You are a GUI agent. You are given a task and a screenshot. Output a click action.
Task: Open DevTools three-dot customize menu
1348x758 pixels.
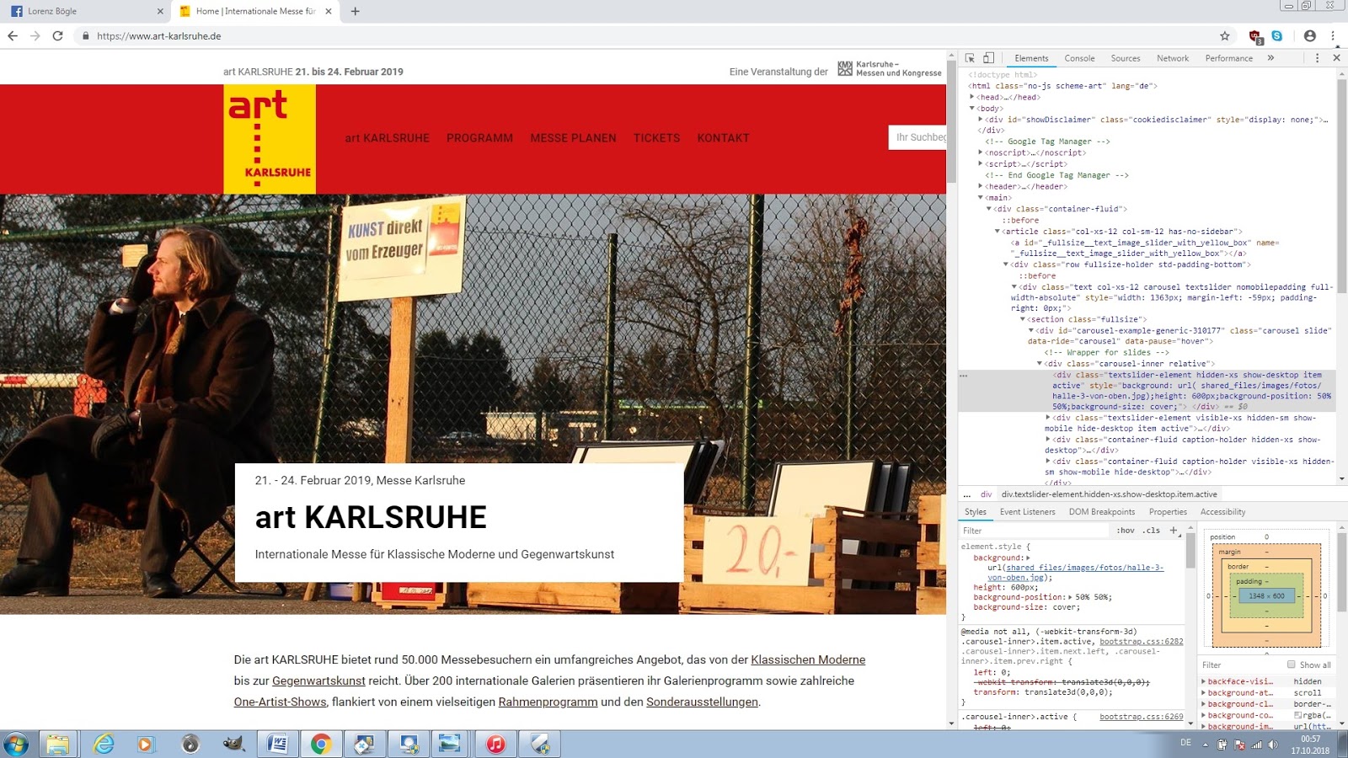(1317, 58)
